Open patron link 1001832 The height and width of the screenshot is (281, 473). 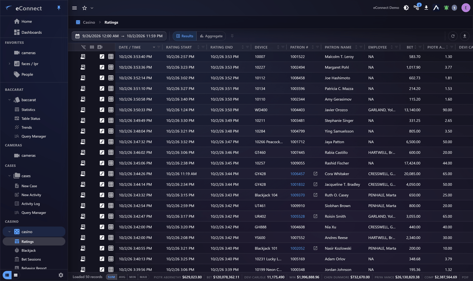pos(297,185)
